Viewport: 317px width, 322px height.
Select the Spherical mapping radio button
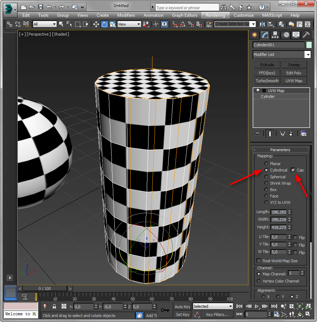[x=266, y=177]
